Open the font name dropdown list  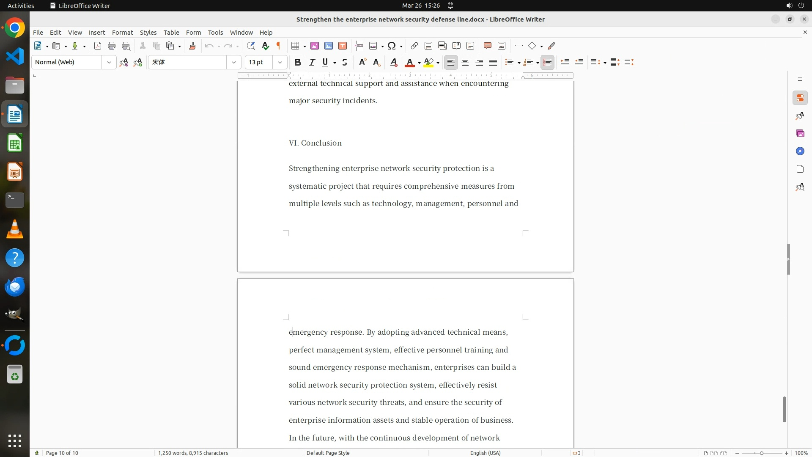click(x=234, y=63)
